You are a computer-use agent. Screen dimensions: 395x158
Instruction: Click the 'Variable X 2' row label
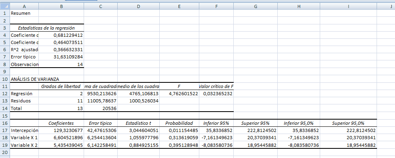(24, 145)
